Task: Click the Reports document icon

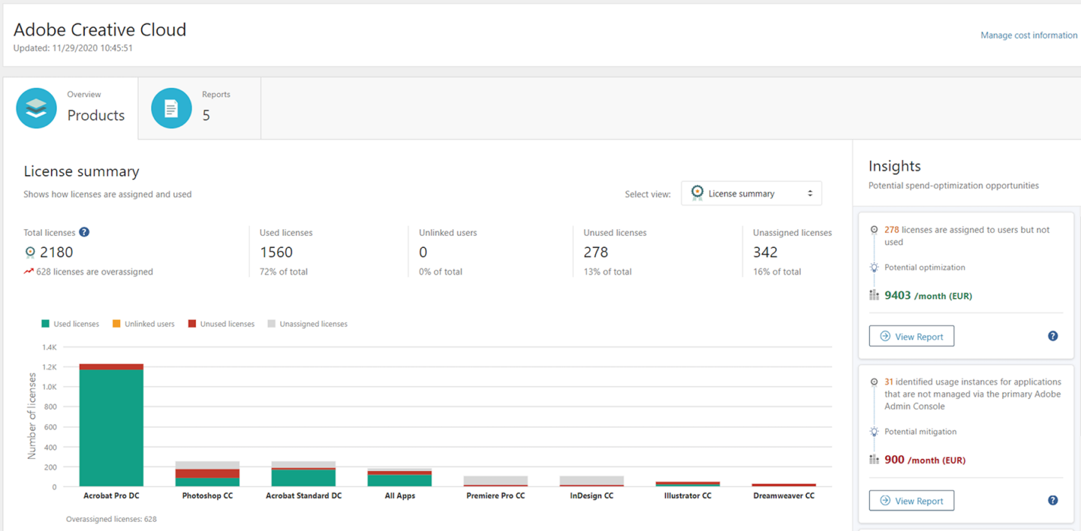Action: [171, 108]
